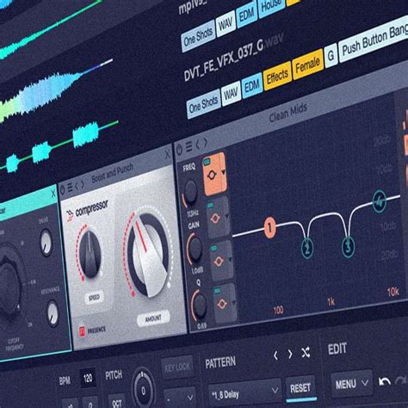
Task: Open band 3 filter type dropdown arrow
Action: click(x=231, y=260)
